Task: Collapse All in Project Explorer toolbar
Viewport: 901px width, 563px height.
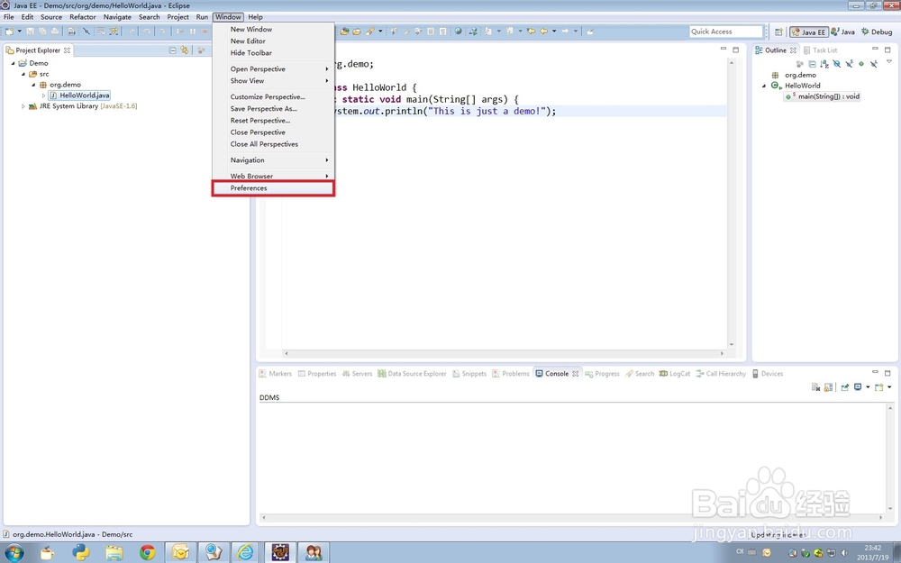Action: point(172,50)
